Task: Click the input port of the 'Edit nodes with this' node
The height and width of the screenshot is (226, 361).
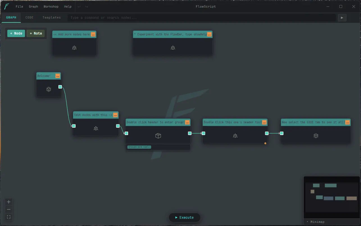Action: [x=74, y=126]
